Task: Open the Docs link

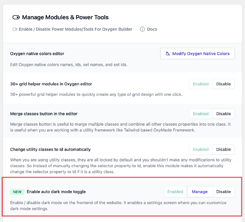Action: [152, 29]
